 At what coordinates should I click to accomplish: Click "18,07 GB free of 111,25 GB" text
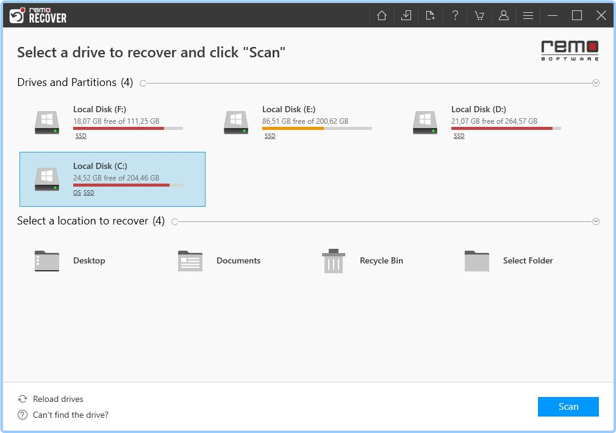coord(116,121)
